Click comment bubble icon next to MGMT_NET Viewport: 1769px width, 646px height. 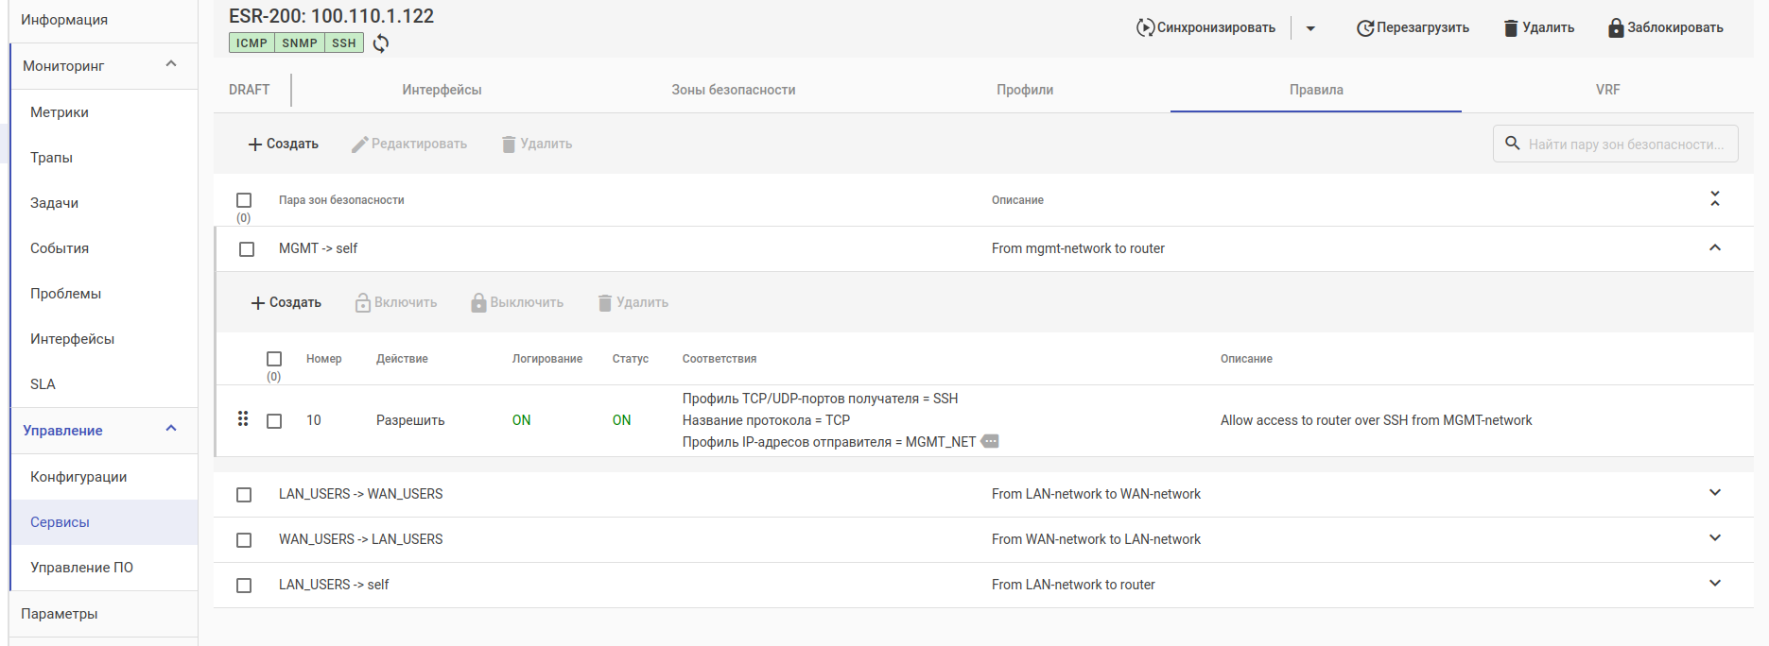(x=990, y=442)
